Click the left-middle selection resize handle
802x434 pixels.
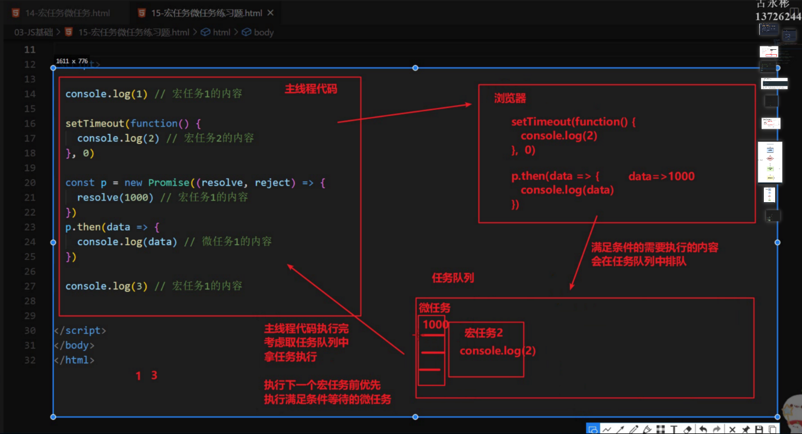tap(53, 242)
